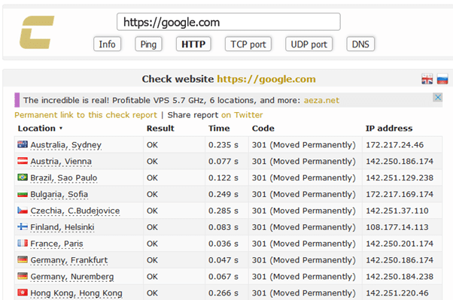Click IP address 142.251.37.110

point(397,211)
